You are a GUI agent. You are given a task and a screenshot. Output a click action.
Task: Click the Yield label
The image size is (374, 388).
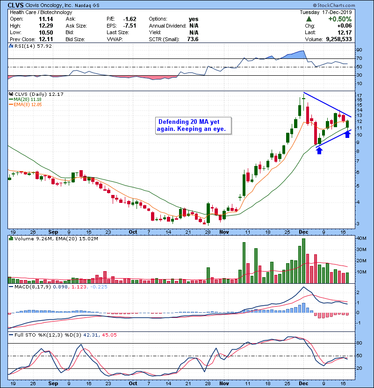tap(155, 32)
